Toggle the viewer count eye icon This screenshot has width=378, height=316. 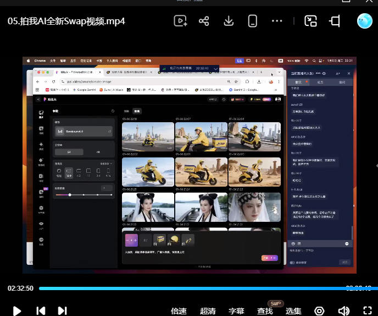(324, 73)
